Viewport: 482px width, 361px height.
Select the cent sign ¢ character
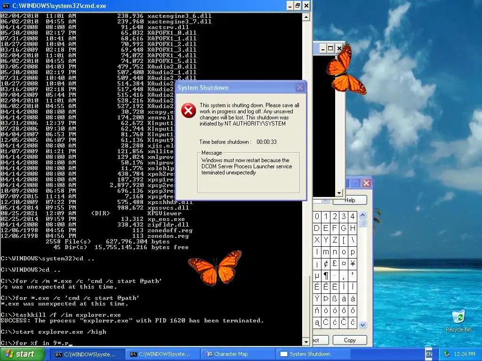[x=326, y=263]
